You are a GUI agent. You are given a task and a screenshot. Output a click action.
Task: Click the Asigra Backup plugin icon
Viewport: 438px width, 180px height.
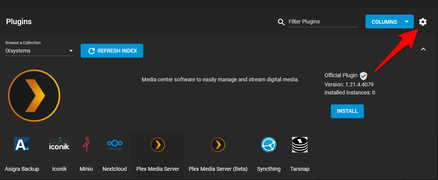22,145
